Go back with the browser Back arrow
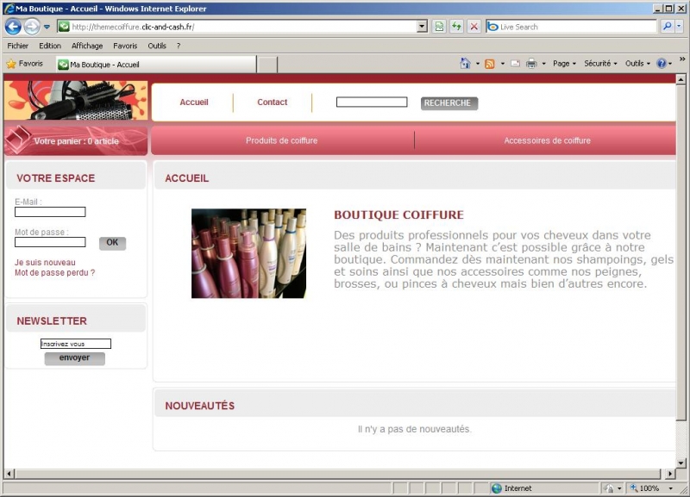The image size is (690, 497). [13, 27]
